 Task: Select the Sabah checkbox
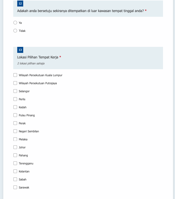(15, 179)
